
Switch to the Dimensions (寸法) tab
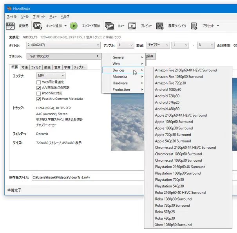pos(25,67)
